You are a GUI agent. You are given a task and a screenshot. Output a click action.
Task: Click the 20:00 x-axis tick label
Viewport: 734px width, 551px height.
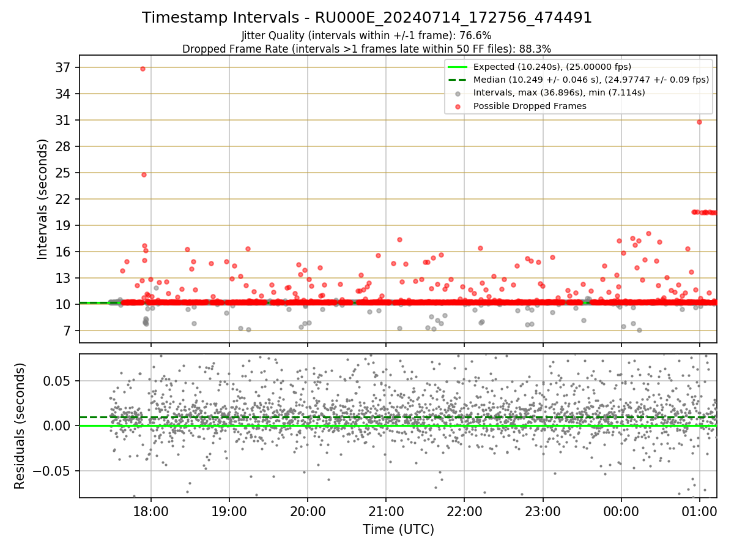pos(308,511)
